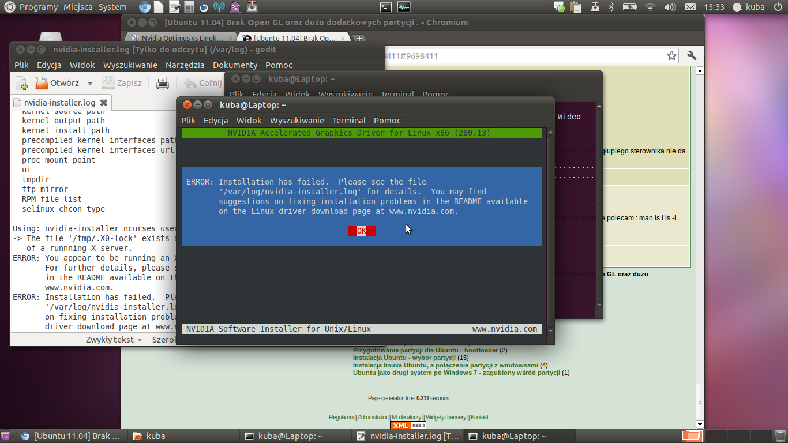Open 'Przygotowanie partycji dla Ubuntu - bootloader' link
Viewport: 788px width, 443px height.
[426, 350]
